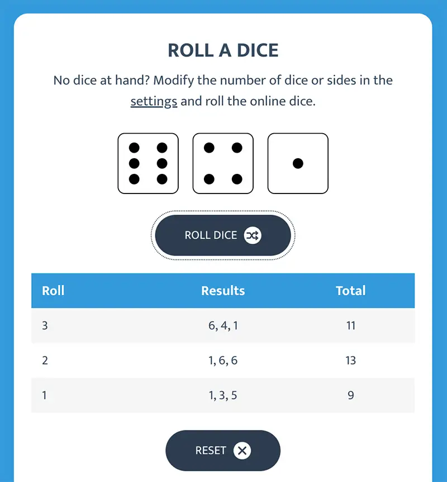Open the settings link

tap(154, 102)
